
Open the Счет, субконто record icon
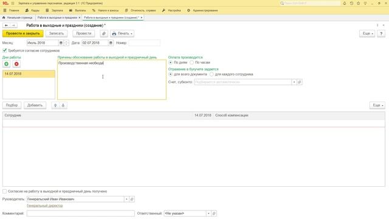click(300, 82)
